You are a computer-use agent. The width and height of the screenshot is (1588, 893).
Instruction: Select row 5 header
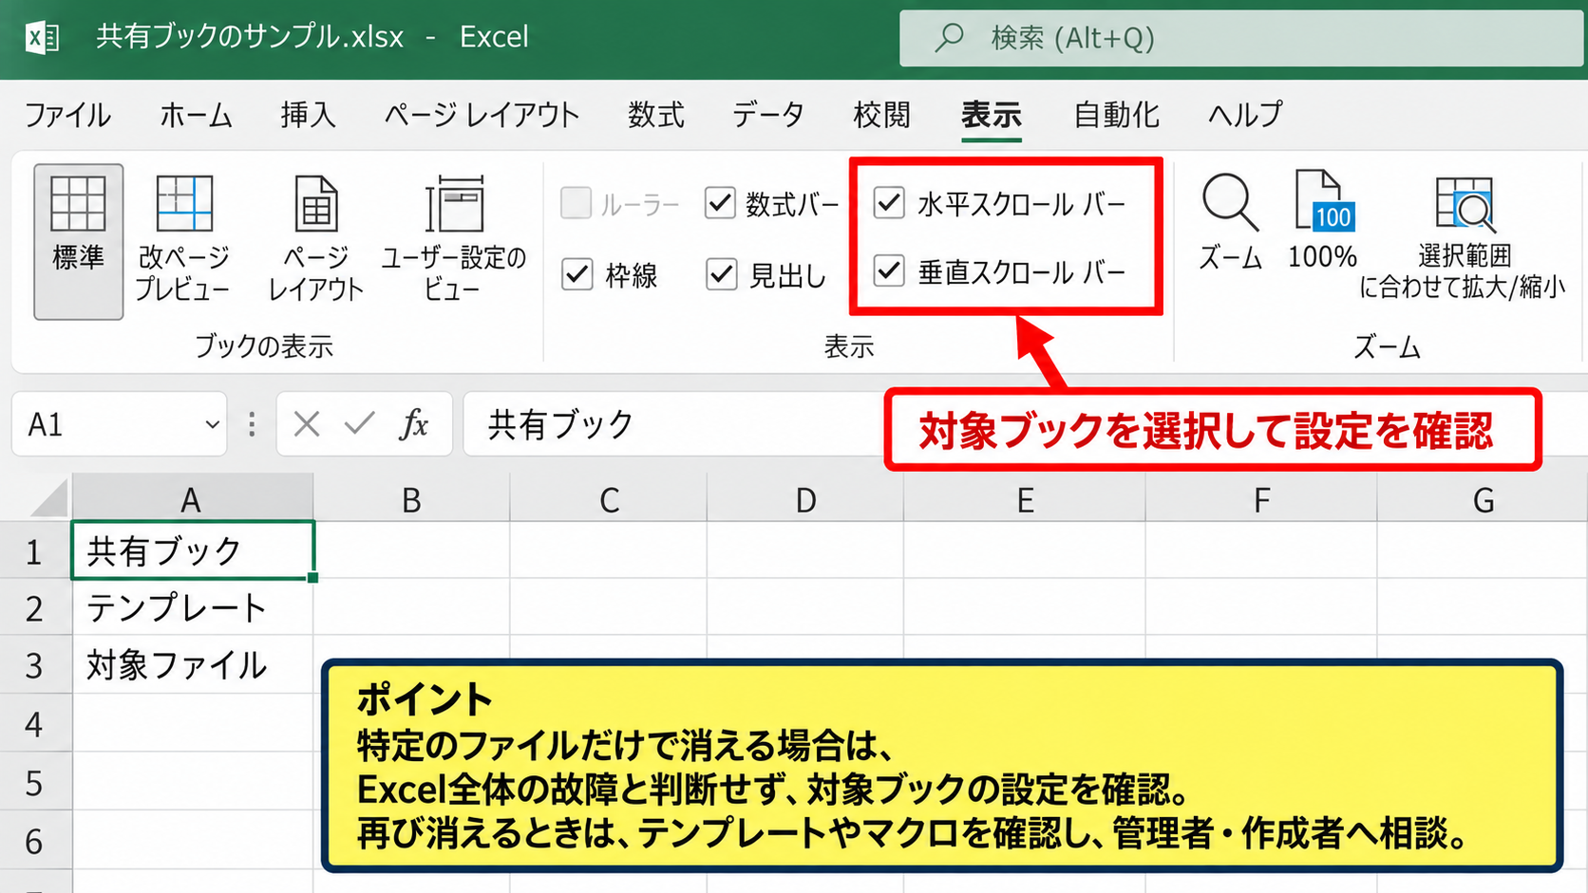(35, 782)
